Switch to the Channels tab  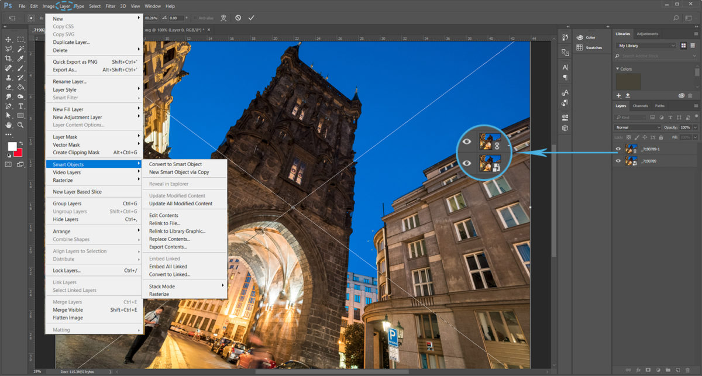(640, 106)
